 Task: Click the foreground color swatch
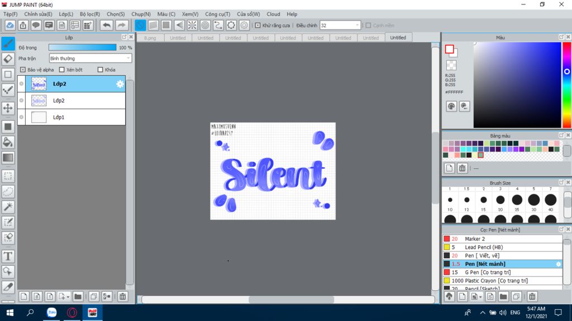click(450, 49)
